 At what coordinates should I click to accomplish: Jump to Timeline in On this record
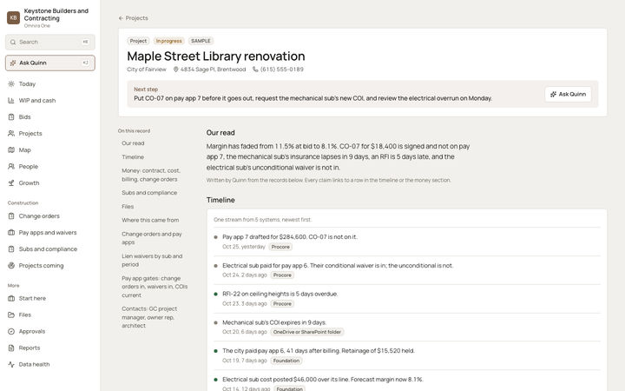(133, 157)
